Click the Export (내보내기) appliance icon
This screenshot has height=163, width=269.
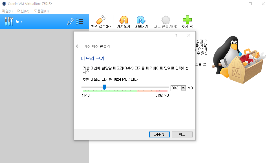point(141,20)
